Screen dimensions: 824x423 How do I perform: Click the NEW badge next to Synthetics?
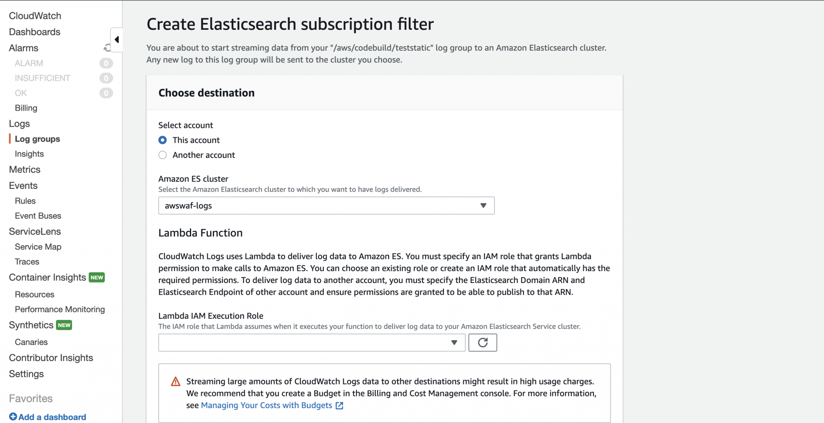point(64,325)
